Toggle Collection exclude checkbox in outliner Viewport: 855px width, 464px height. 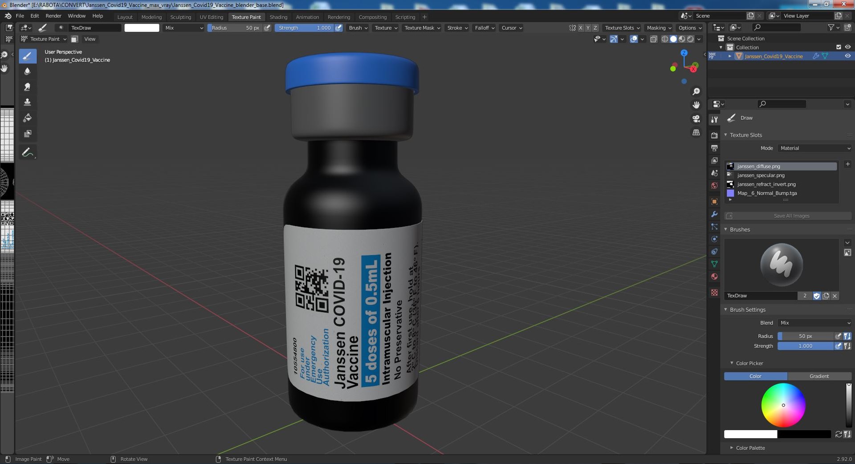tap(839, 47)
